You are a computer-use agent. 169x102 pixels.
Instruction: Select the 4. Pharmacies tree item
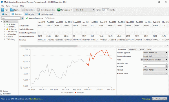12,31
